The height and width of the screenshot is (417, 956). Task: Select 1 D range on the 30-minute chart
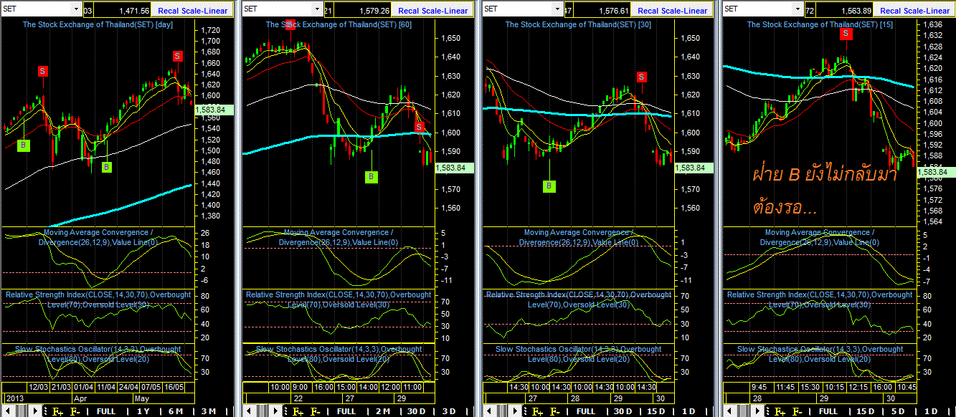(x=688, y=411)
